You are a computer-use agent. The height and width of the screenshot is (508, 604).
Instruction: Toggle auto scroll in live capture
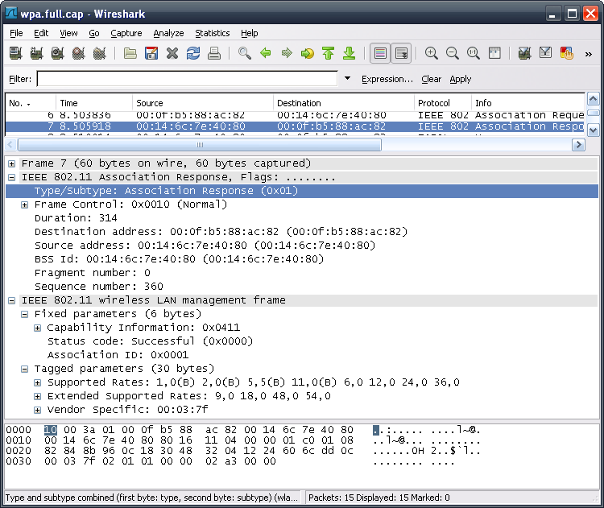click(x=401, y=53)
